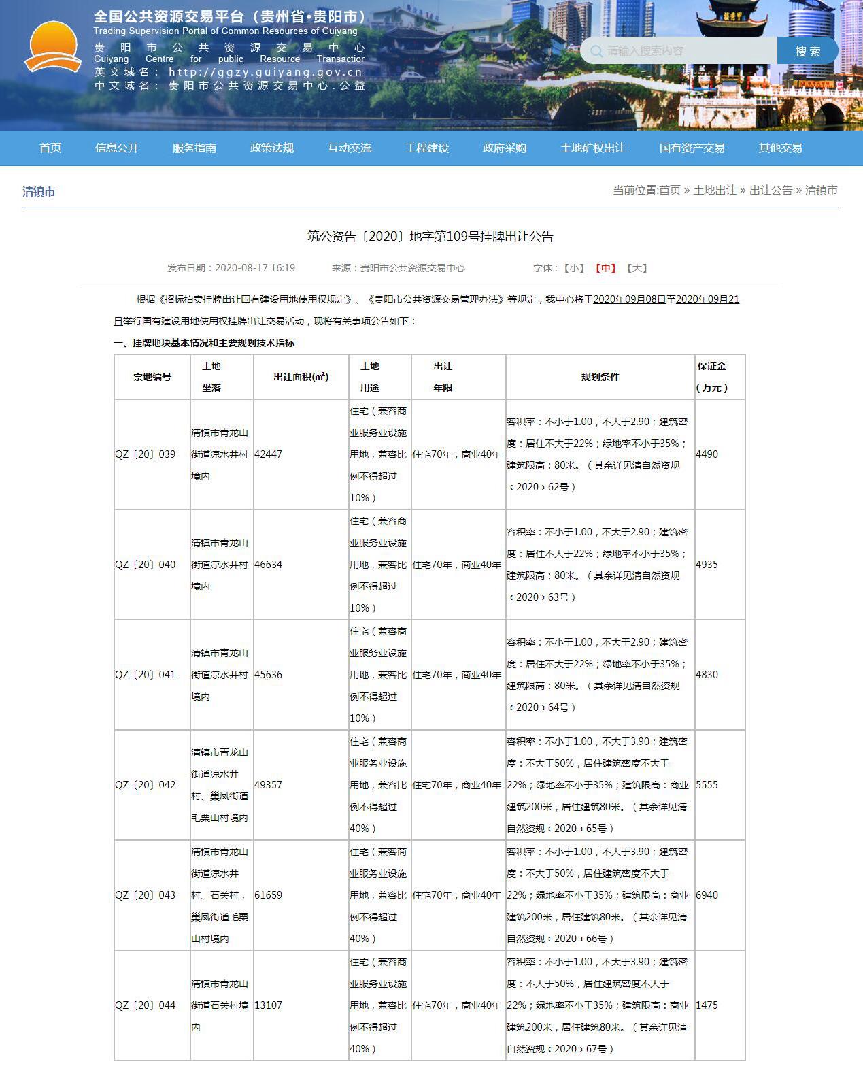
Task: Click parcel number QZ〔20〕040
Action: tap(146, 565)
